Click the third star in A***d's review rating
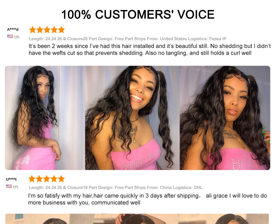Screen dimensions: 276x224 point(47,30)
